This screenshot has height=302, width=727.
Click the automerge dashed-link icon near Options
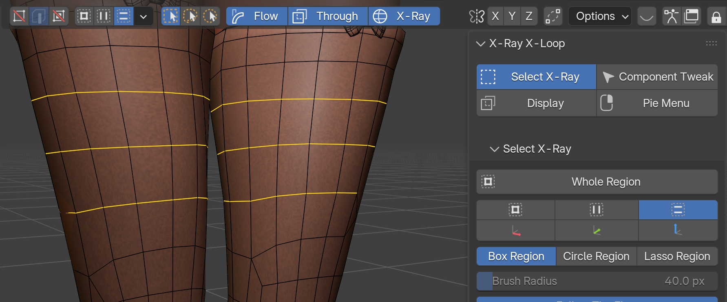coord(553,16)
